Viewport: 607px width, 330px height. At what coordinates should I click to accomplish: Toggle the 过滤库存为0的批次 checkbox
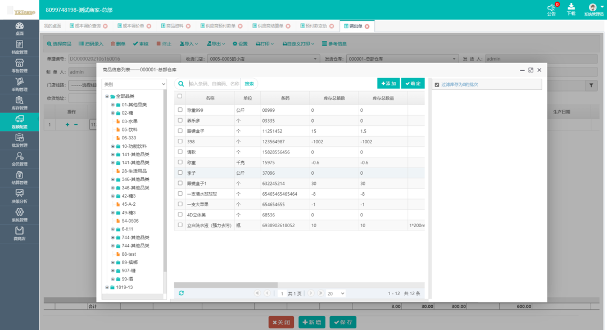click(x=437, y=85)
